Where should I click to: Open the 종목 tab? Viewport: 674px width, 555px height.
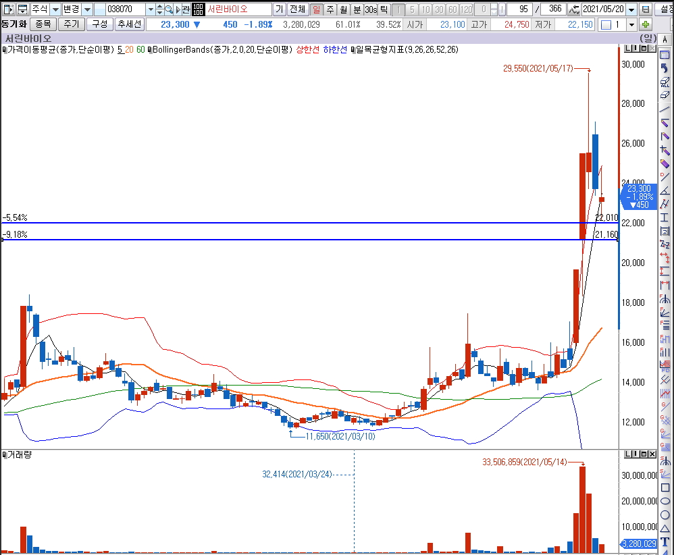[43, 24]
